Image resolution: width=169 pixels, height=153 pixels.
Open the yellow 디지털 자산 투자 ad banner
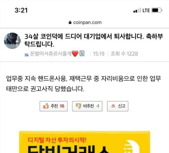[x=85, y=142]
